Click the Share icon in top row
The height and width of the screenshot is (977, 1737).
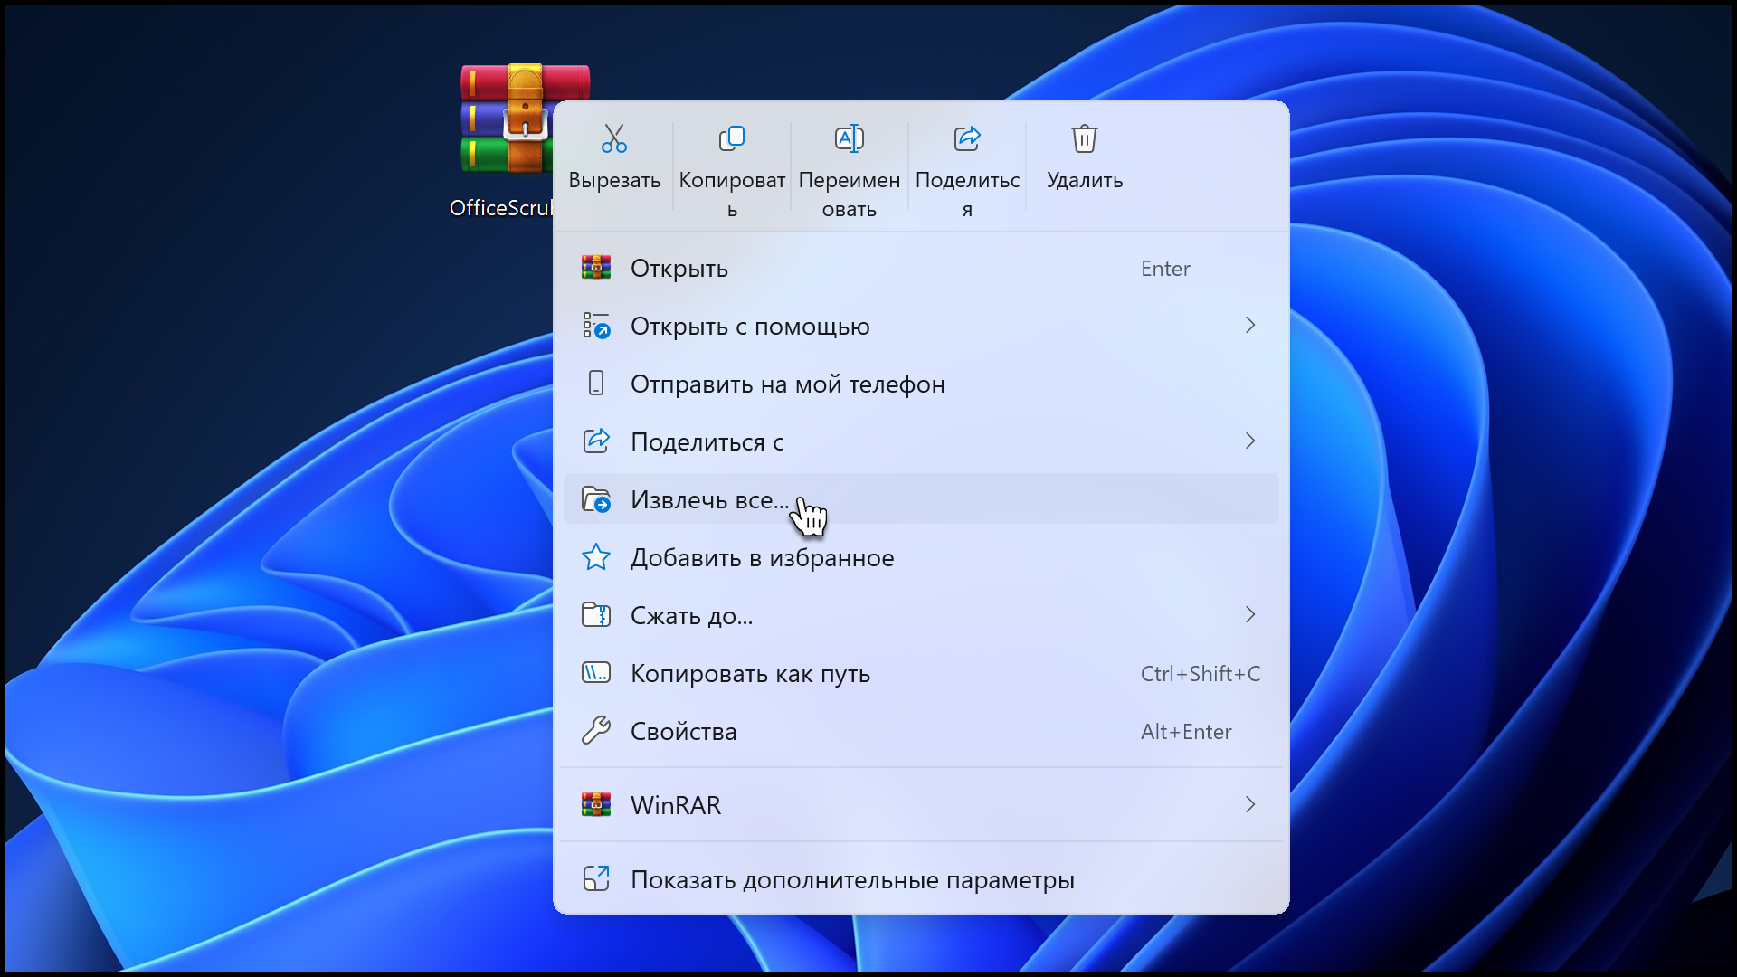[x=966, y=139]
